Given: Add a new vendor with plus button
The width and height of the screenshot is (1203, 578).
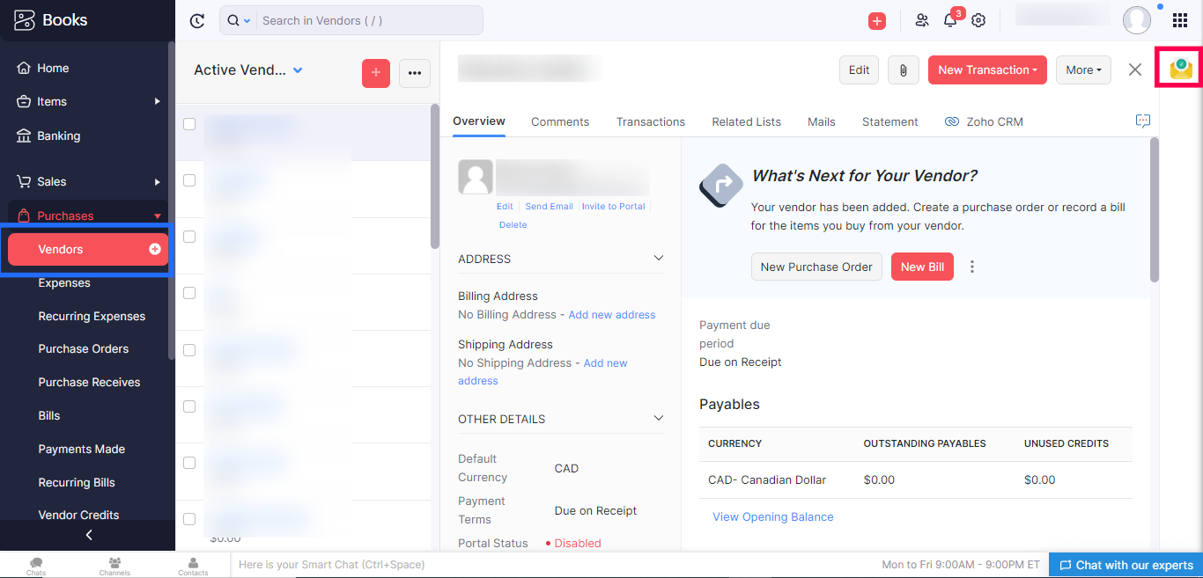Looking at the screenshot, I should (x=376, y=73).
